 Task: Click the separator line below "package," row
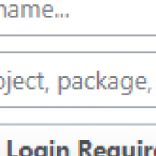[x=78, y=107]
